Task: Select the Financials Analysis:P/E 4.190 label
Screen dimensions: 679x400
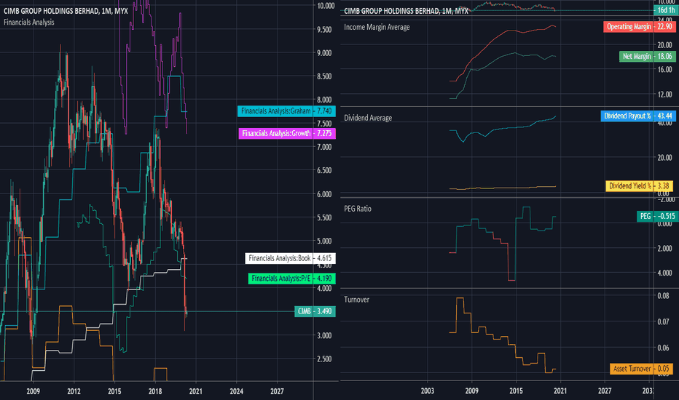Action: [x=291, y=279]
